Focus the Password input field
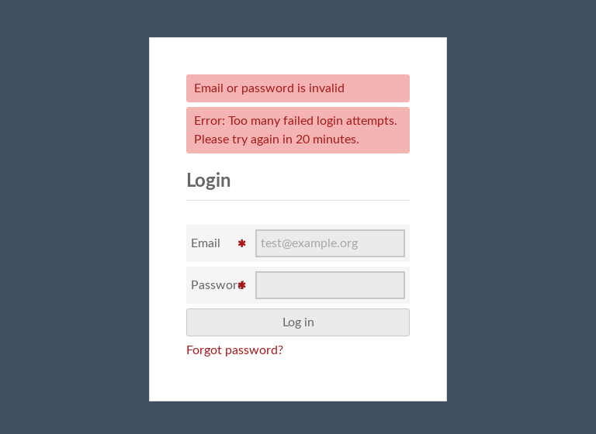Image resolution: width=596 pixels, height=434 pixels. pyautogui.click(x=330, y=285)
